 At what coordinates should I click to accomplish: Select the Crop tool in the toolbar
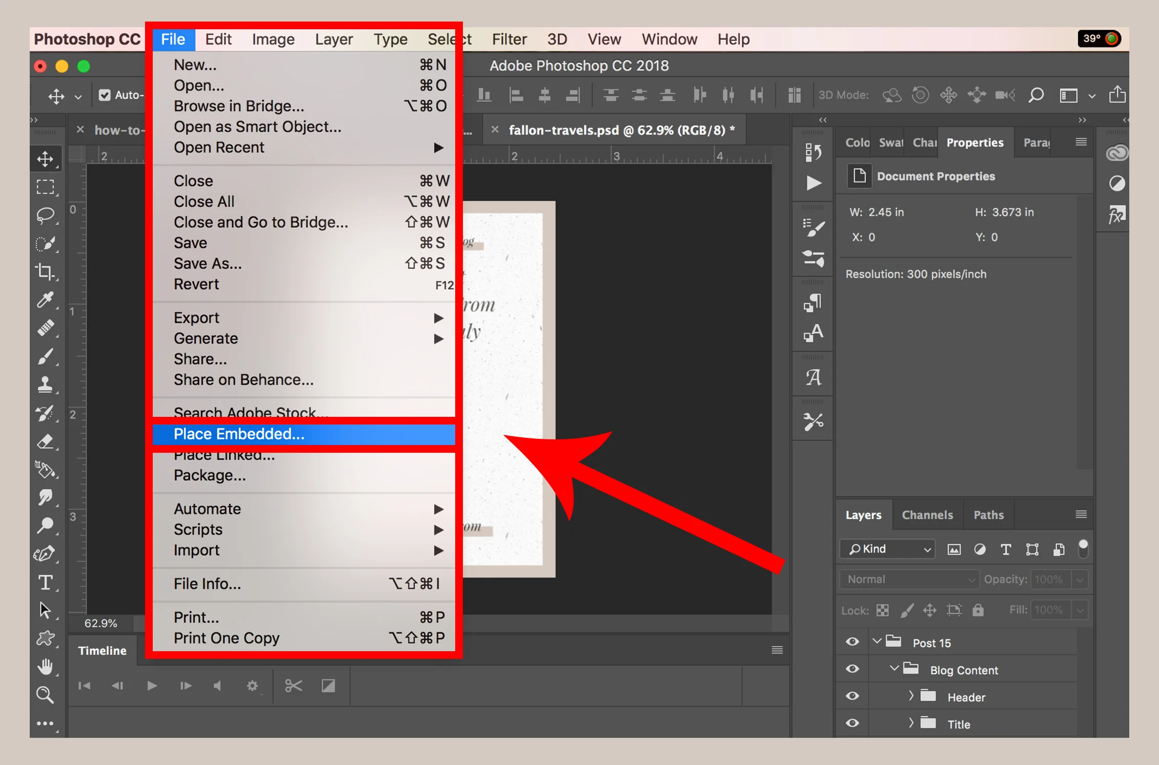(x=46, y=272)
